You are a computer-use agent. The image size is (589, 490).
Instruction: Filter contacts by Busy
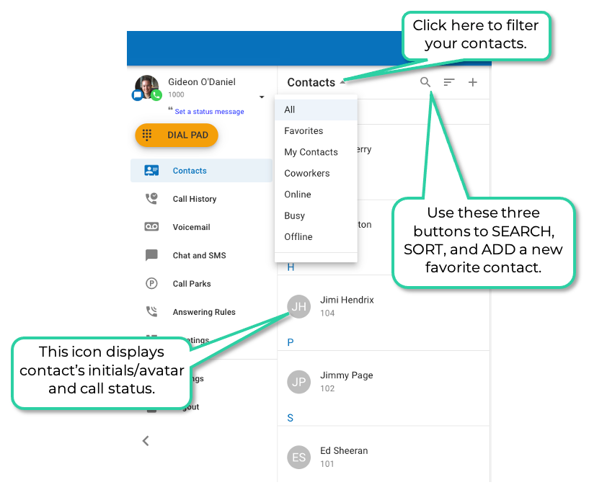pos(316,215)
